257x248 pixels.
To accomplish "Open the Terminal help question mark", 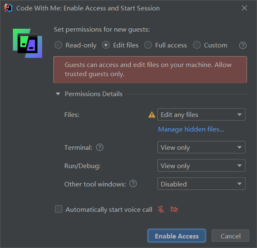I will coord(100,147).
